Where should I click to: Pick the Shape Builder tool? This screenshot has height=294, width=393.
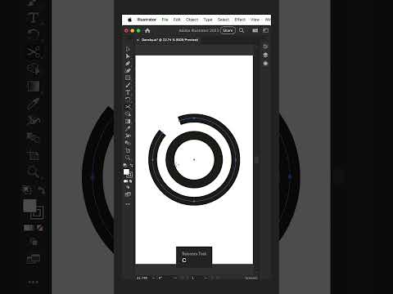pos(128,114)
